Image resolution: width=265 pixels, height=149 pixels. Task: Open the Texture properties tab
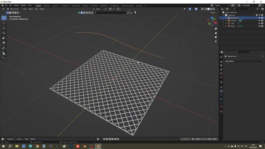coord(221,111)
